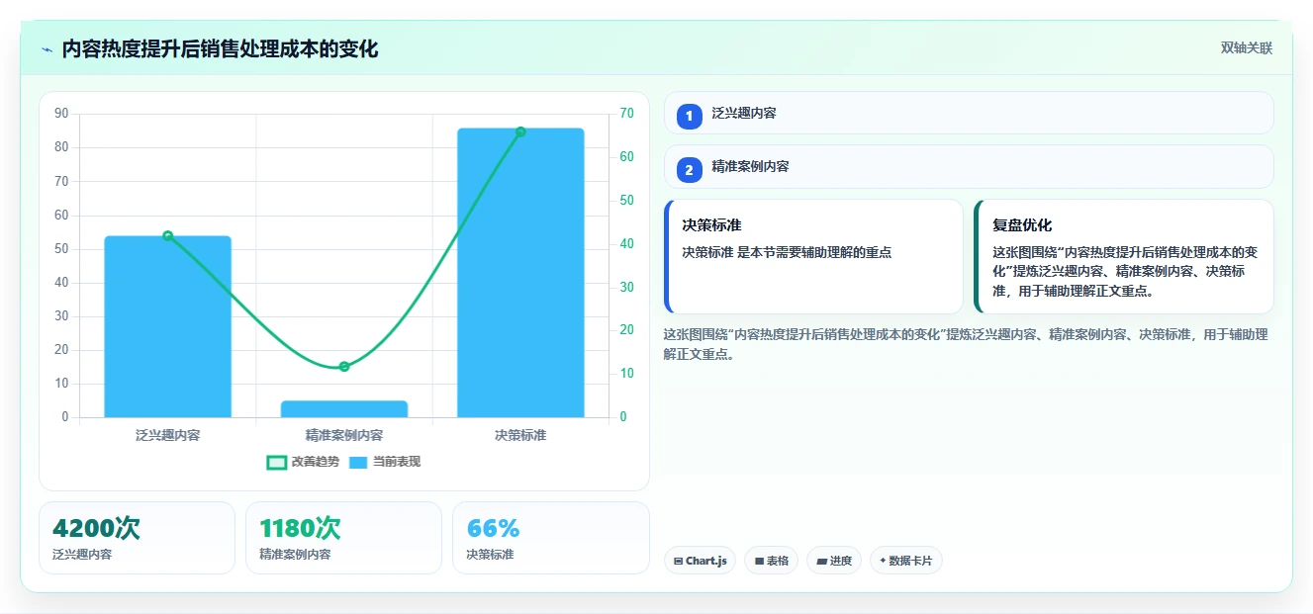Click left axis value 90

(x=61, y=114)
